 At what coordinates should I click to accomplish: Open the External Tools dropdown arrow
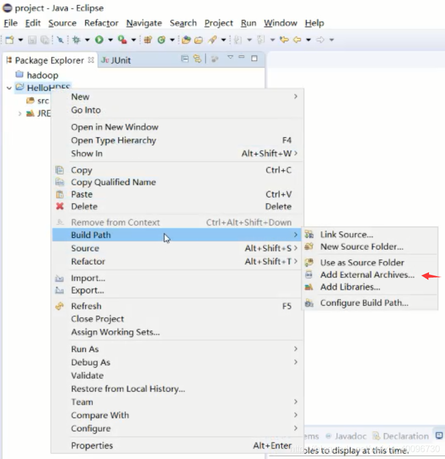point(133,40)
